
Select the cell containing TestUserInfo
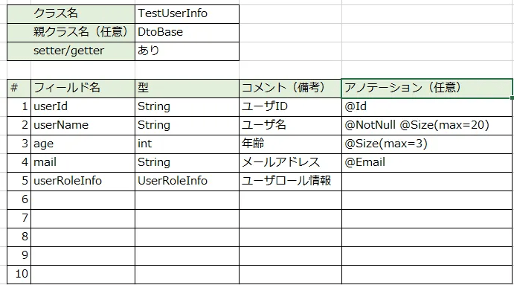187,14
